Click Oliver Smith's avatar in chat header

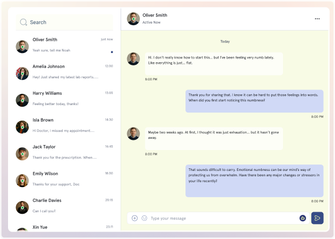pos(133,19)
